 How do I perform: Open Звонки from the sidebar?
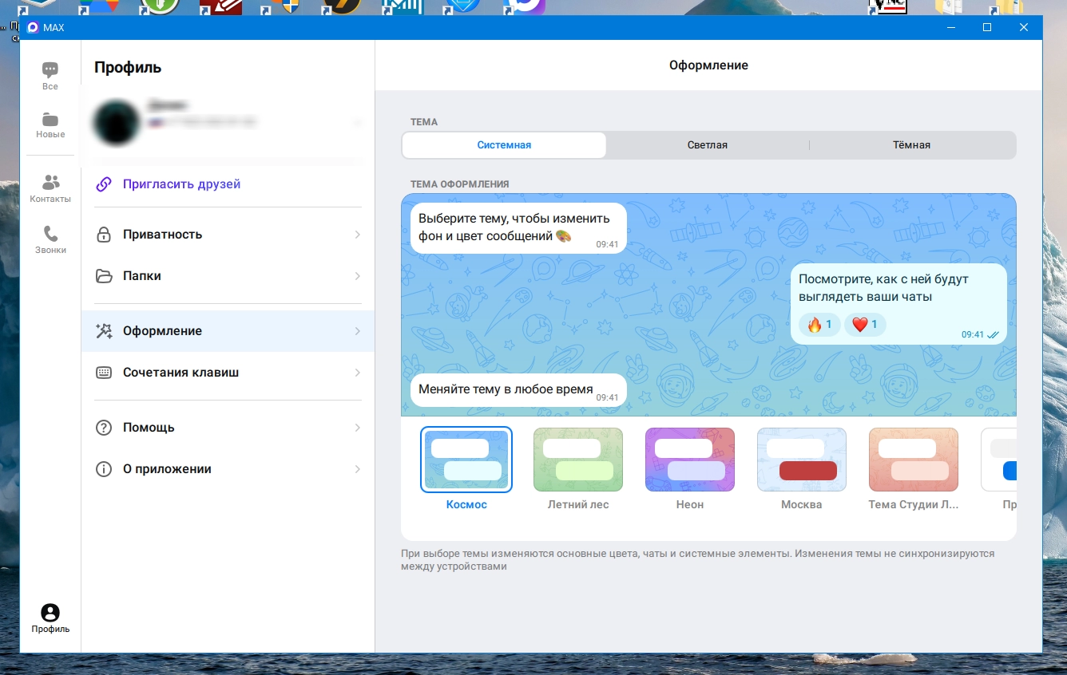click(x=50, y=239)
